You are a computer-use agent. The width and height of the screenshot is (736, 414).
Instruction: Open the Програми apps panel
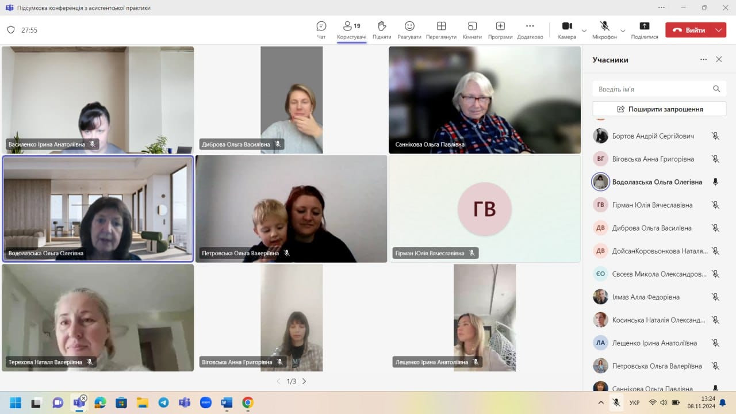point(500,30)
